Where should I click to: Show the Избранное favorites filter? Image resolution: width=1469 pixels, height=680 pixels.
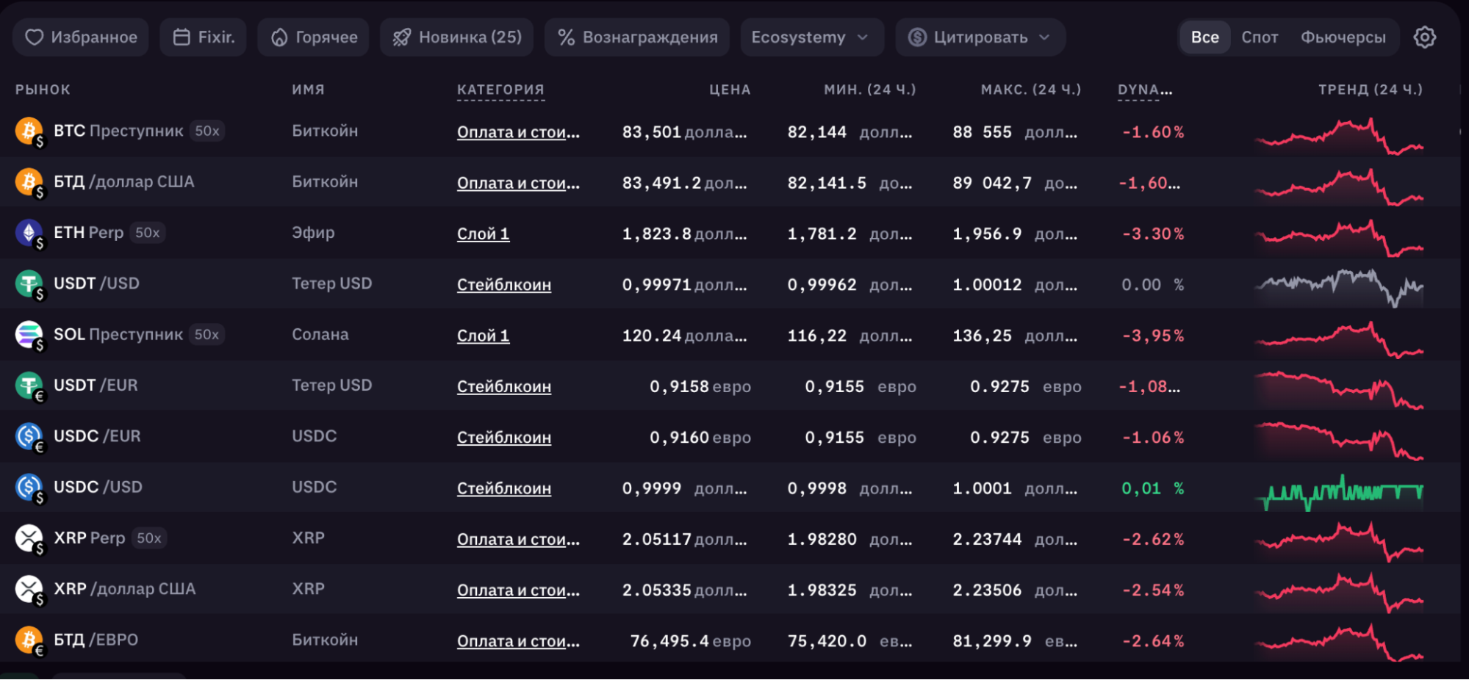click(x=81, y=37)
